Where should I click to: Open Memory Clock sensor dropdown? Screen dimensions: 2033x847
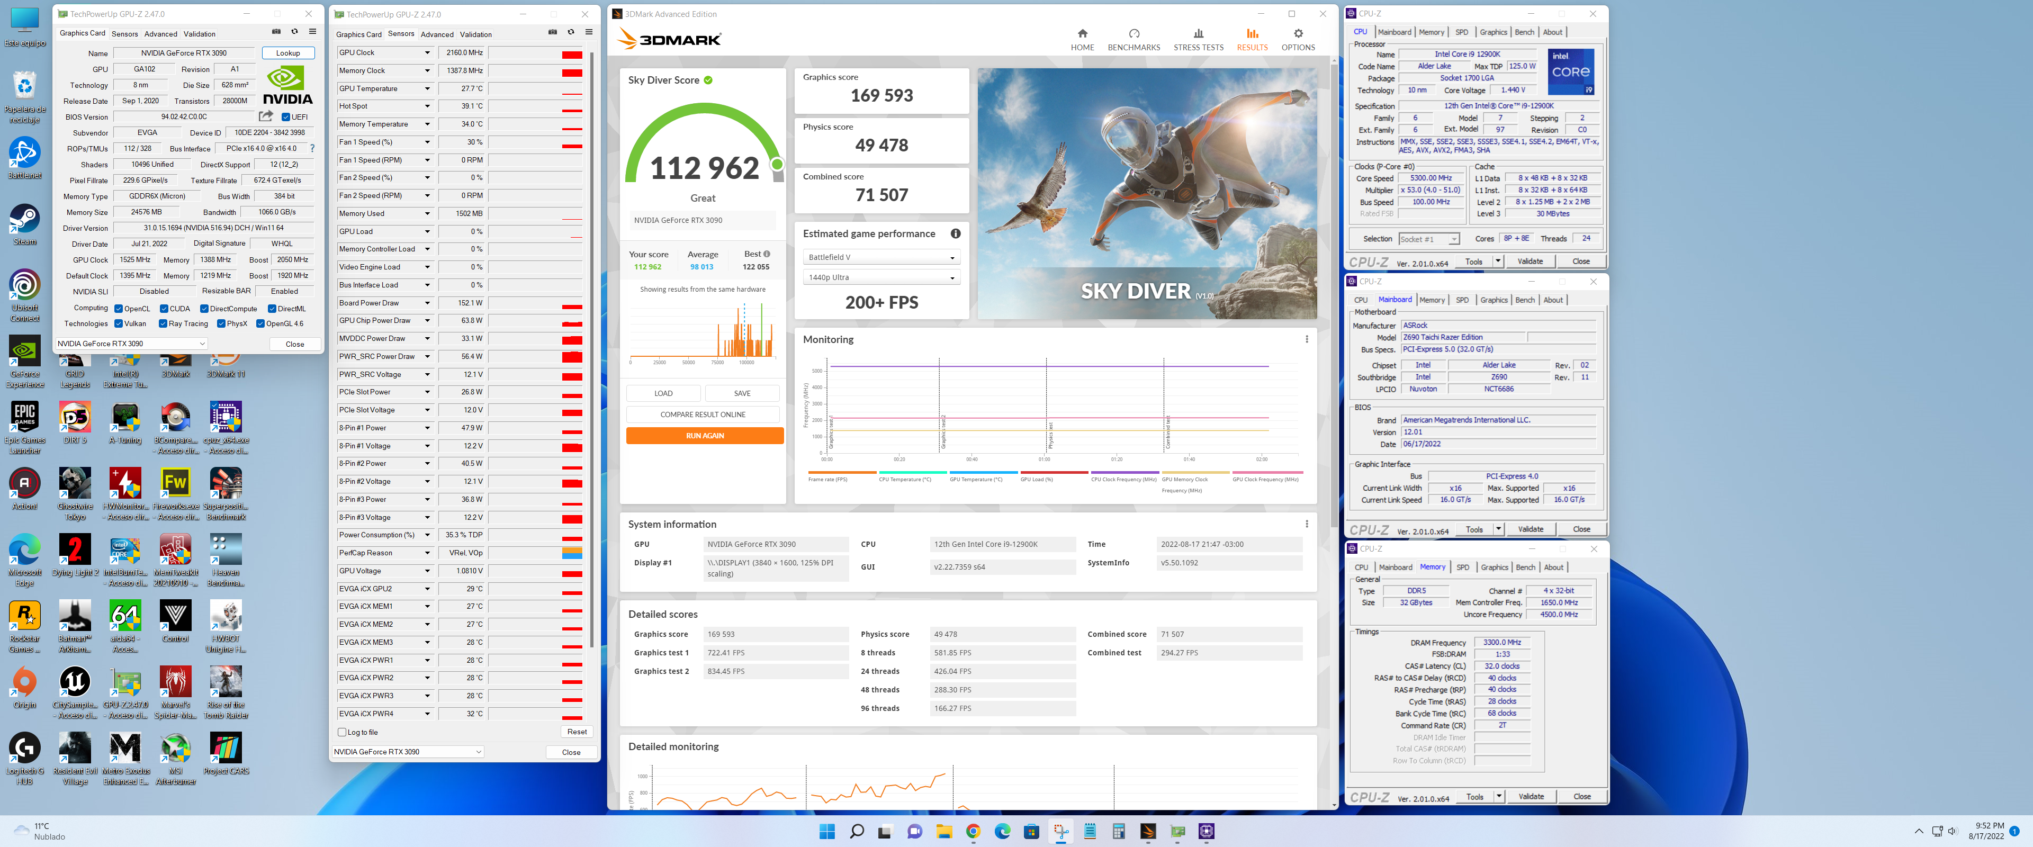click(x=427, y=70)
